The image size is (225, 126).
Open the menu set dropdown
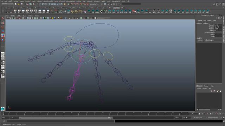7,4
